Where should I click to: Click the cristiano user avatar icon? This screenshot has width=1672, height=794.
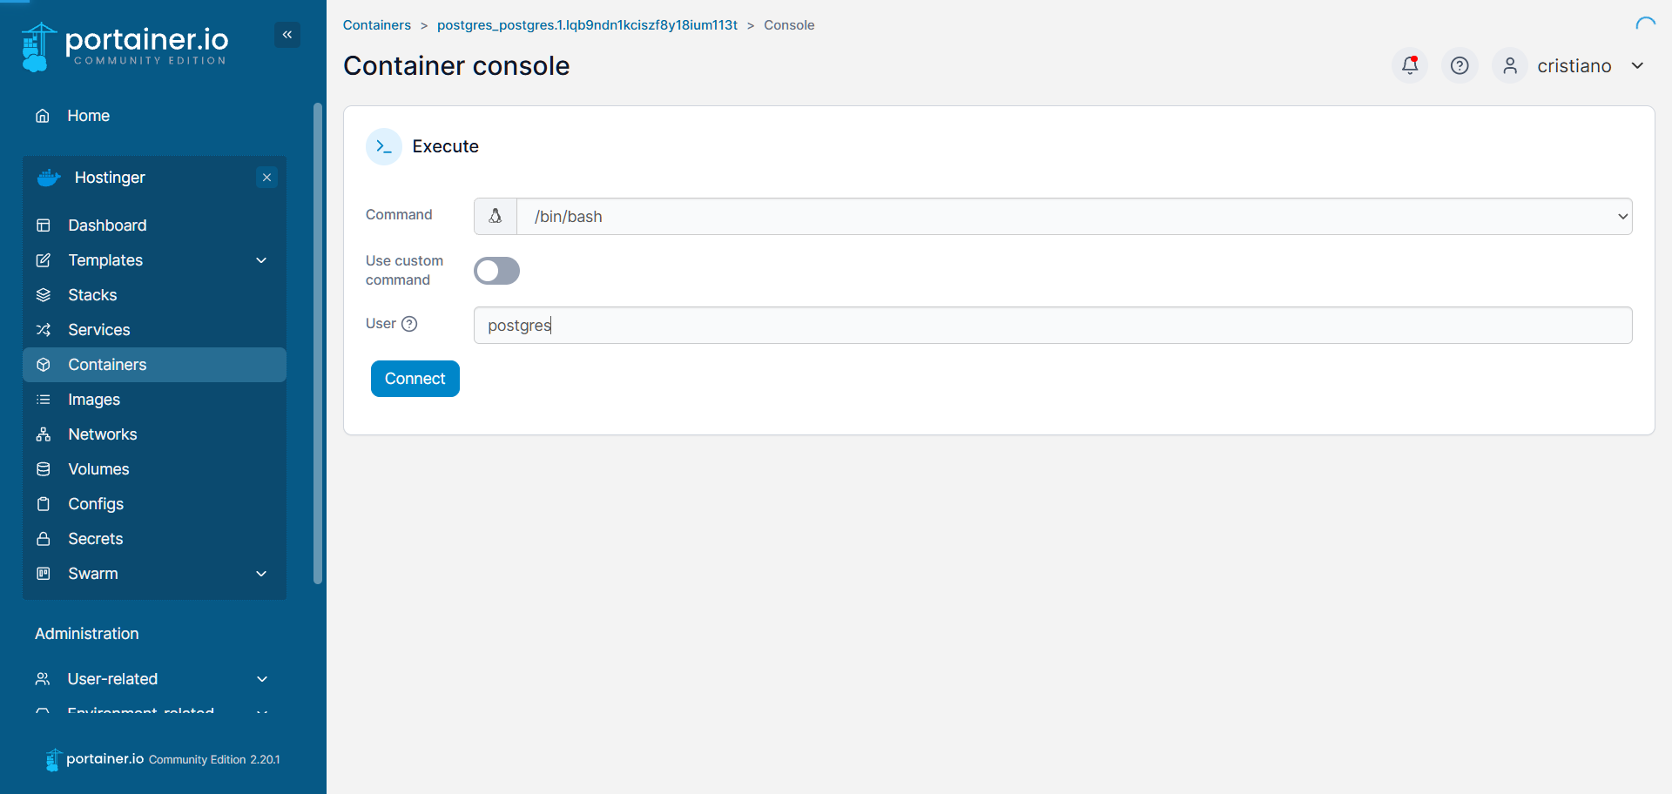[1510, 65]
